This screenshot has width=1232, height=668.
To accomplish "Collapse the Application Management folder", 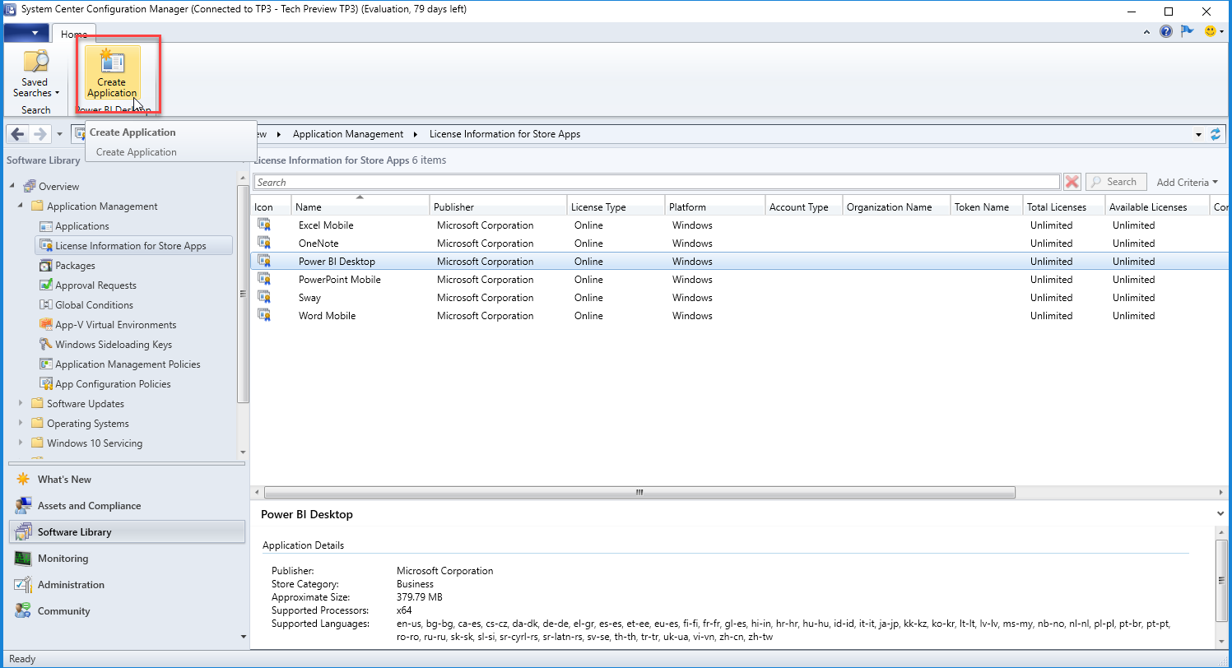I will [x=21, y=206].
